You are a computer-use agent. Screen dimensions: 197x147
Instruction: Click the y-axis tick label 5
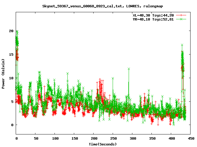12,101
